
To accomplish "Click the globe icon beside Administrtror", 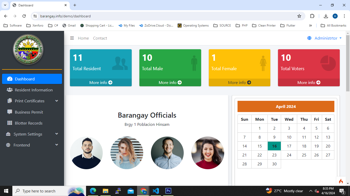I will click(309, 38).
